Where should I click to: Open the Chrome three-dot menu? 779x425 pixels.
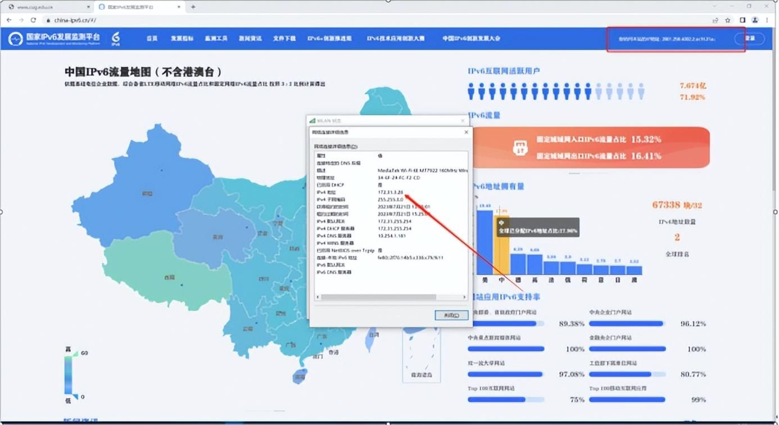pos(767,20)
